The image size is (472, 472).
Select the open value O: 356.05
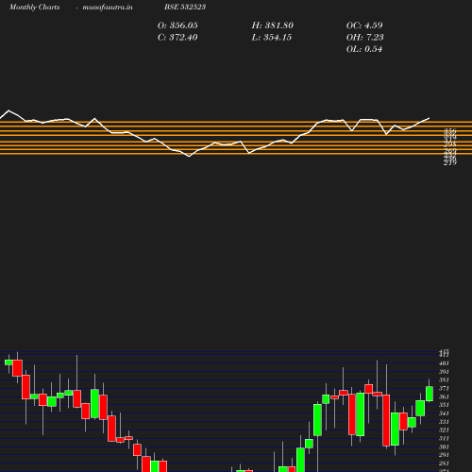pos(177,25)
